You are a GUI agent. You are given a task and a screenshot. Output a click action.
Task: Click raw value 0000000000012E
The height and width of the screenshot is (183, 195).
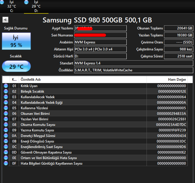172,91
